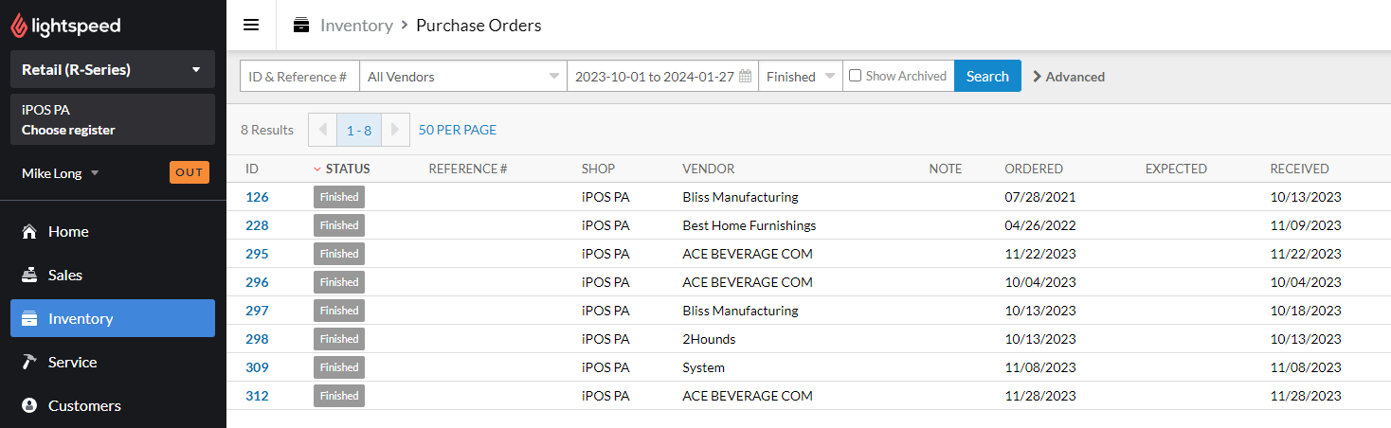Click the Sales cash register icon

click(29, 276)
